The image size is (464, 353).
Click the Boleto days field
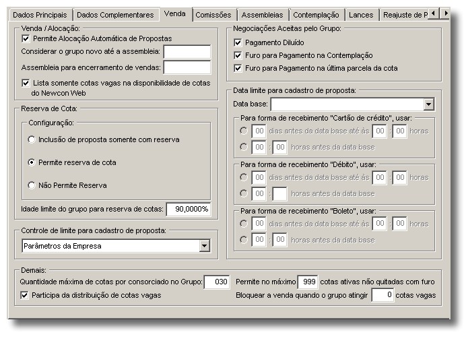point(259,224)
